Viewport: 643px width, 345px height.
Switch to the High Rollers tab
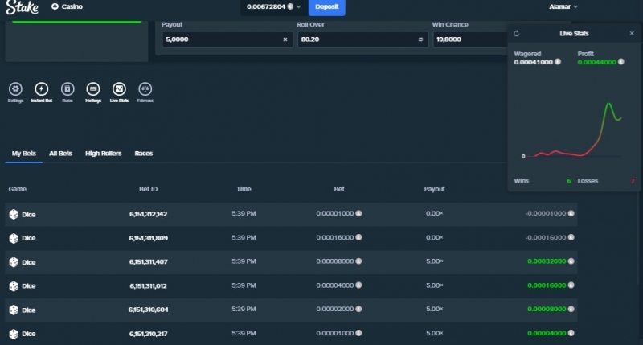pyautogui.click(x=104, y=154)
